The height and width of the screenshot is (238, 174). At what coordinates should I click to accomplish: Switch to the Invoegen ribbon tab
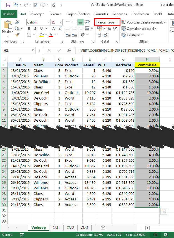[37, 14]
